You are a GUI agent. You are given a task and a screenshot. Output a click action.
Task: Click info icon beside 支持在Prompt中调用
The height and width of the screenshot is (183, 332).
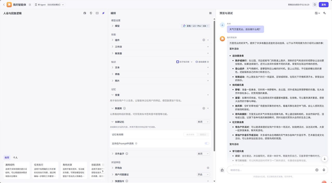[x=136, y=143]
